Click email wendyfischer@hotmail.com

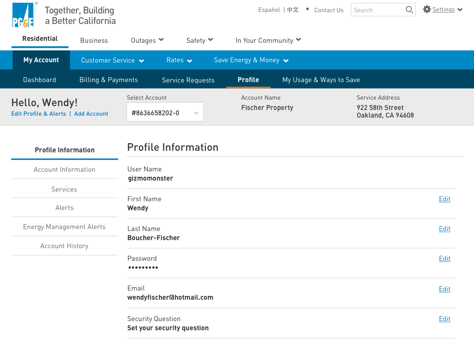click(170, 297)
